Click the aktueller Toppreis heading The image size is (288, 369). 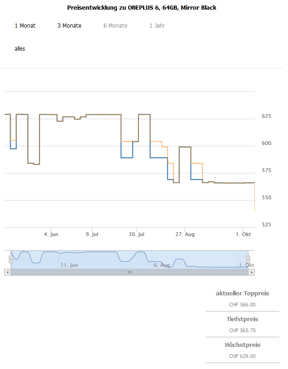coord(242,294)
